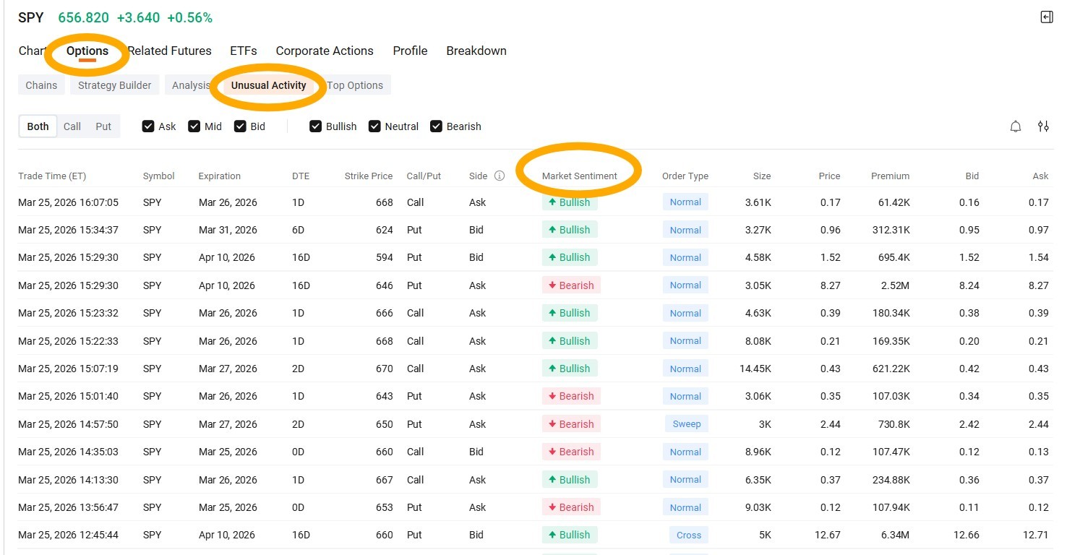The image size is (1067, 555).
Task: Go to the Top Options sub-tab
Action: point(355,85)
